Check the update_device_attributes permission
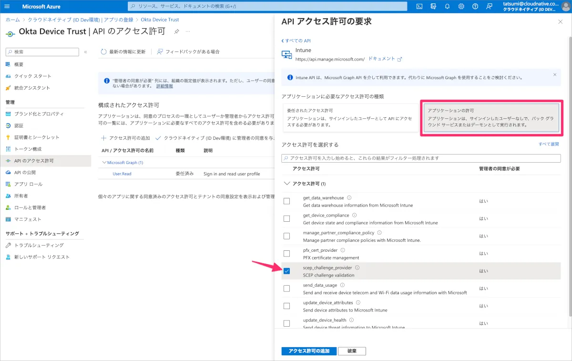This screenshot has height=361, width=572. pos(286,306)
